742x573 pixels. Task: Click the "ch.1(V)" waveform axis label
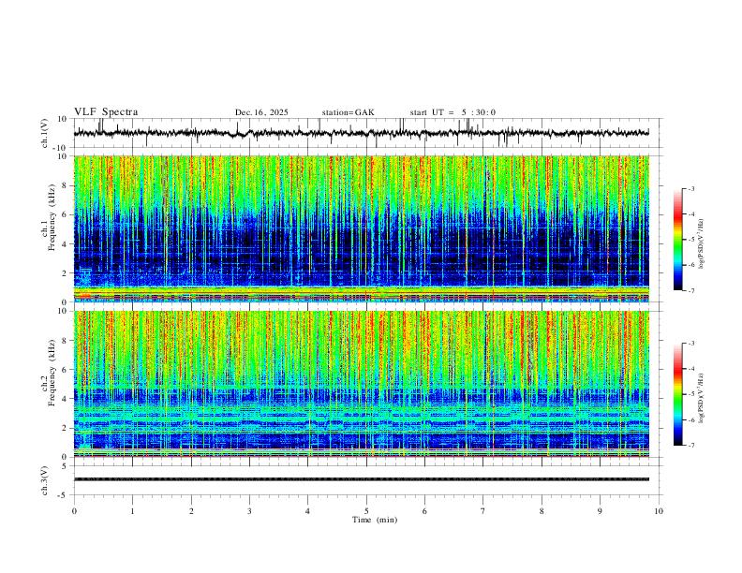click(45, 133)
